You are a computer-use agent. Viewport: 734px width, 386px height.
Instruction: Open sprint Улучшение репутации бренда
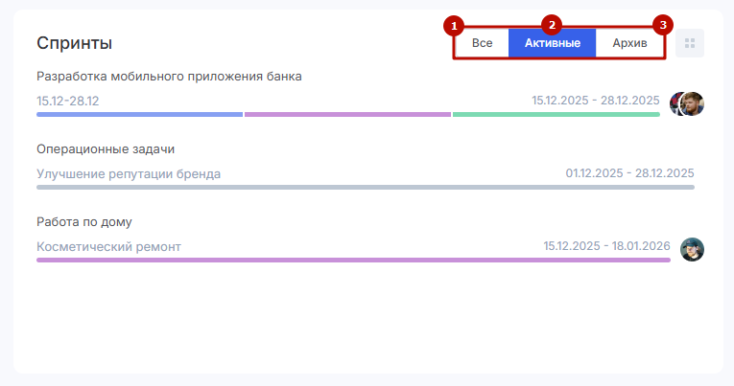pyautogui.click(x=129, y=174)
